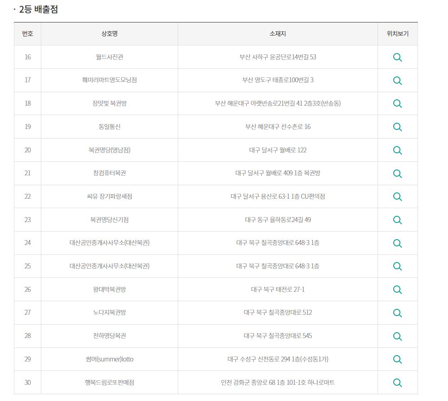Select store name 천하명당복권
This screenshot has height=401, width=448.
point(110,336)
